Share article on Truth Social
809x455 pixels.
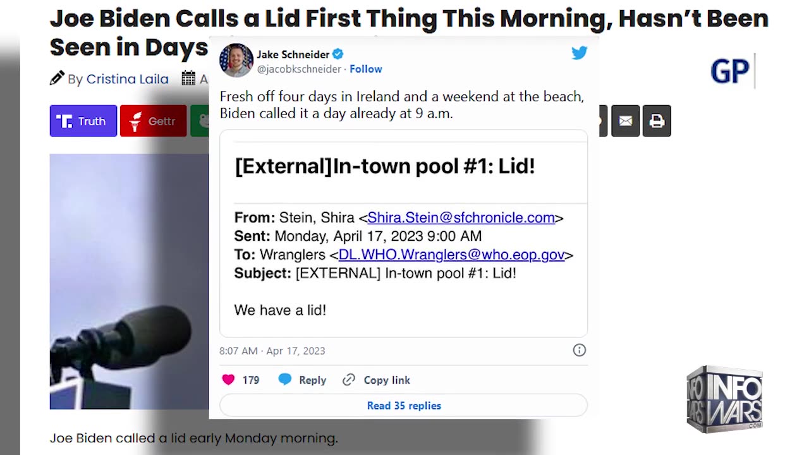pos(83,121)
